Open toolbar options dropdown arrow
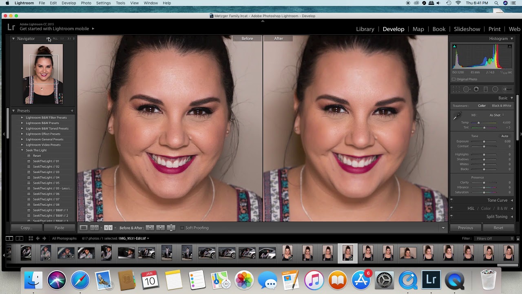The height and width of the screenshot is (294, 522). tap(443, 228)
